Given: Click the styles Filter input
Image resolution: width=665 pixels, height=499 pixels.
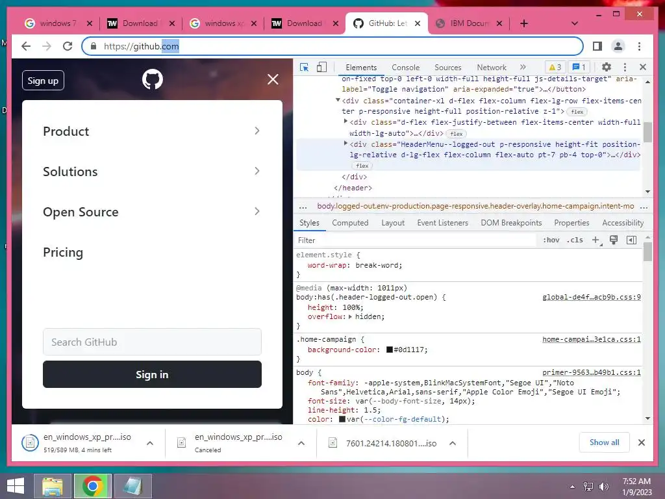Looking at the screenshot, I should click(x=416, y=240).
